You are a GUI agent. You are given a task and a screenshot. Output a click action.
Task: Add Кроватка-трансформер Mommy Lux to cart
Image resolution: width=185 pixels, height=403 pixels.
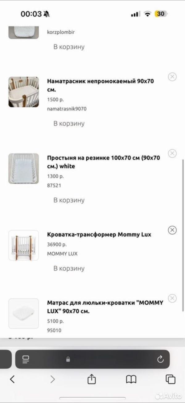69,268
